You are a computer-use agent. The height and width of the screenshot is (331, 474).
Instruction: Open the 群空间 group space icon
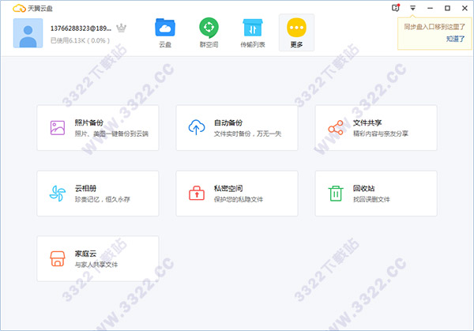209,28
